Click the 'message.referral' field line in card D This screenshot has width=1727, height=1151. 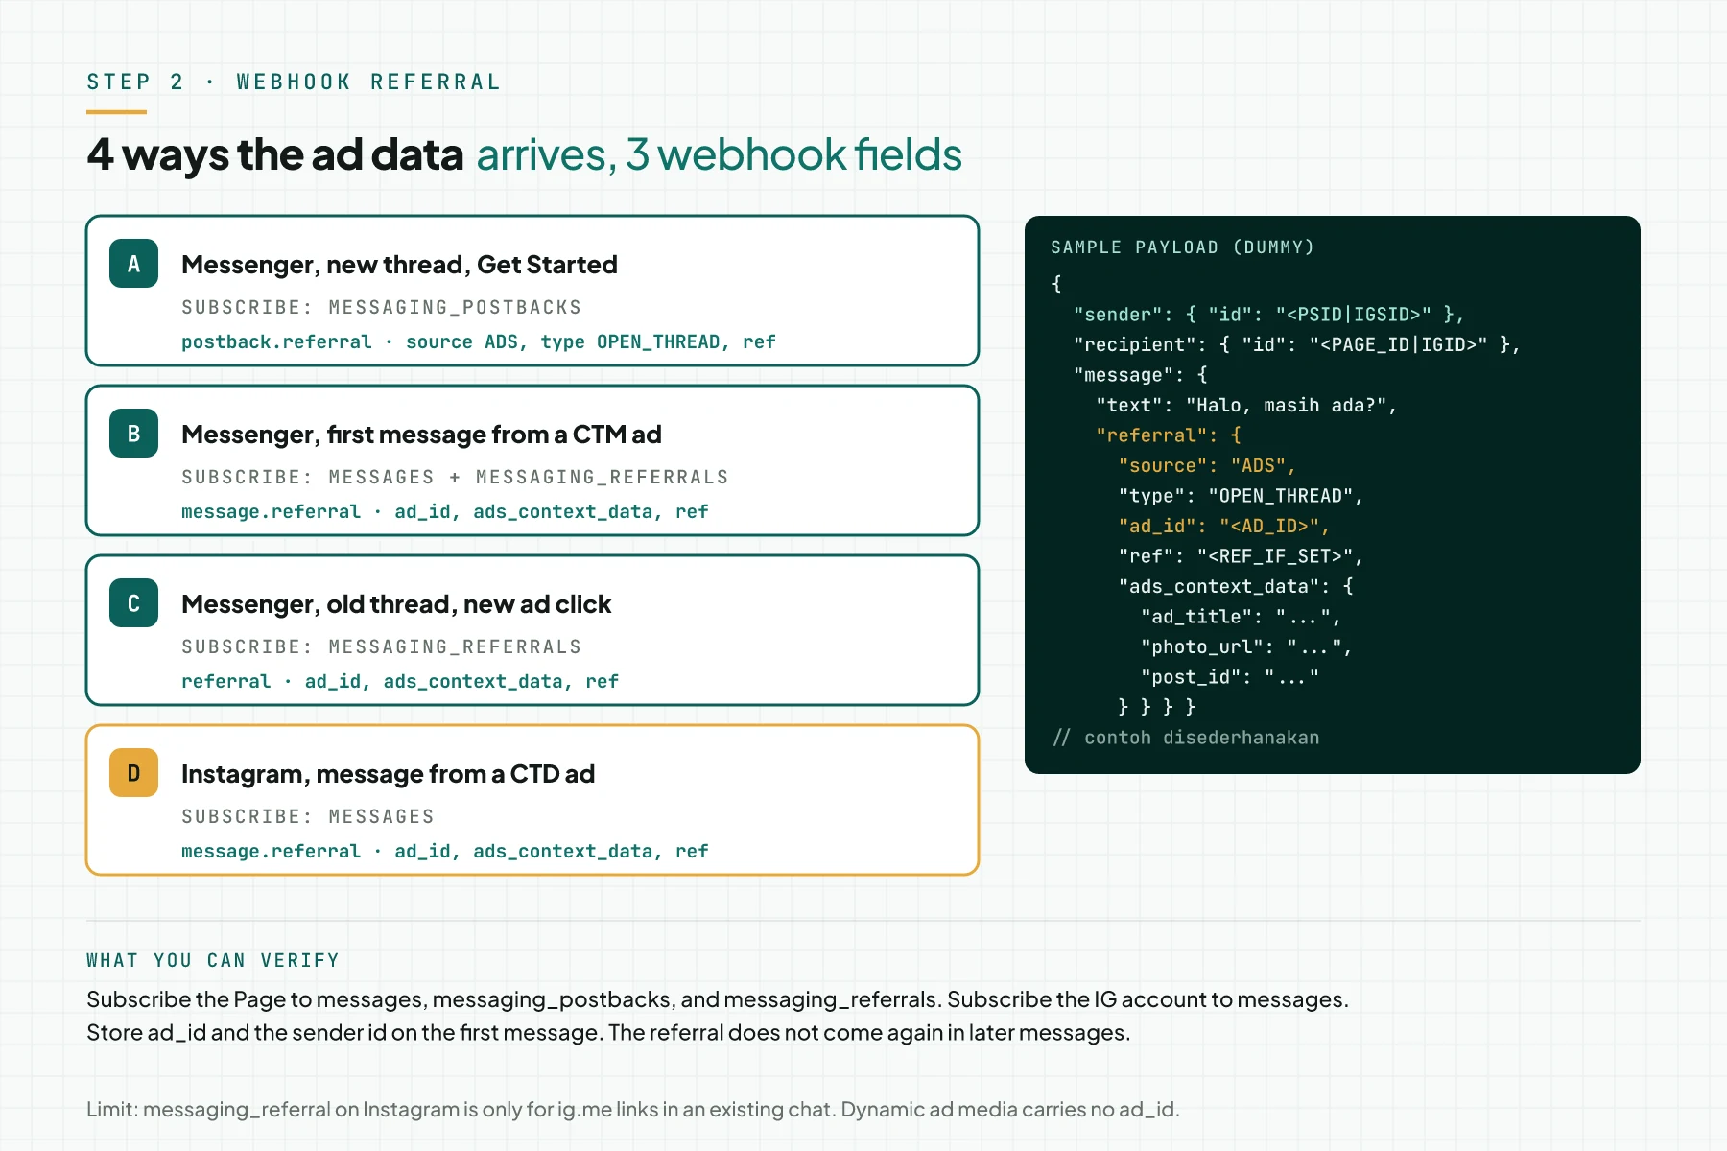pos(445,852)
